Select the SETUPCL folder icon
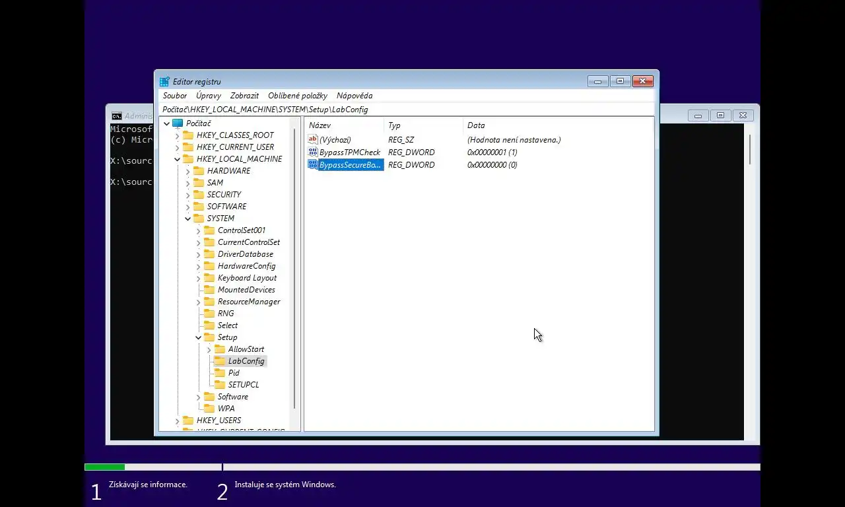This screenshot has height=507, width=845. pos(220,385)
